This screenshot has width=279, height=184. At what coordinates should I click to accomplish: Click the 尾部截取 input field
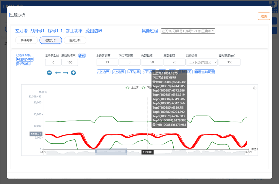point(174,62)
